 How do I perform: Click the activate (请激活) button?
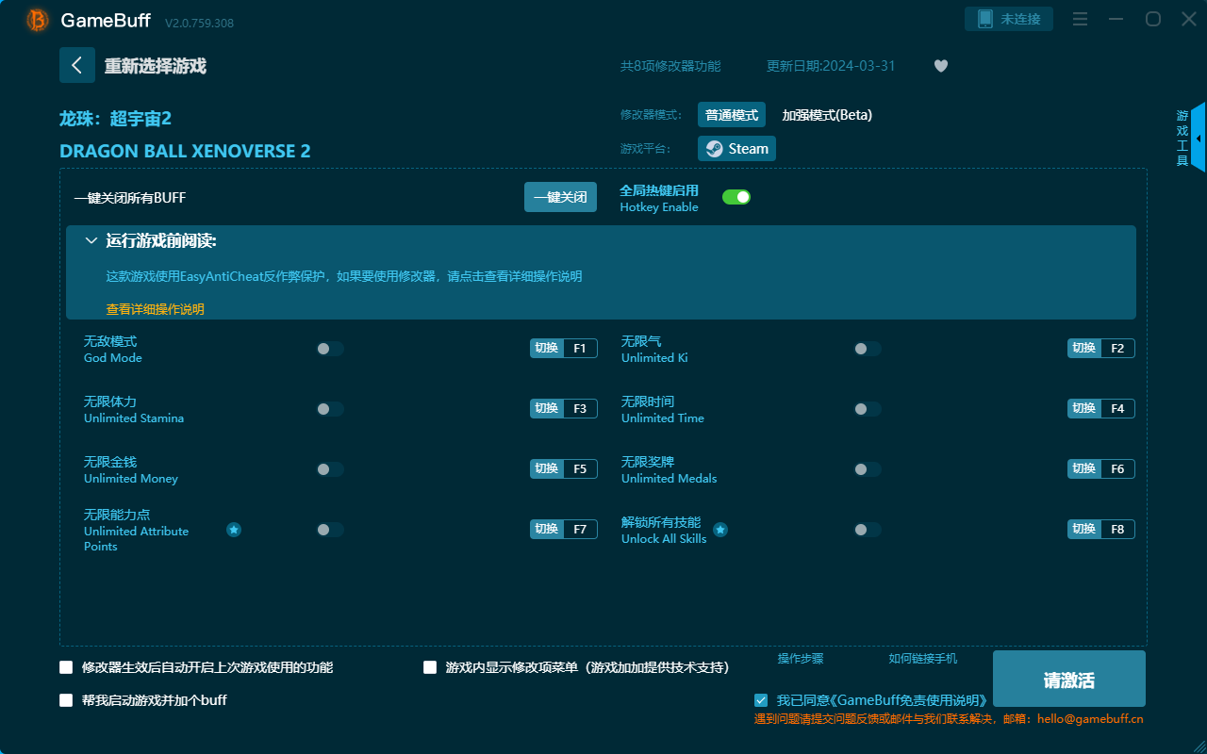coord(1069,680)
